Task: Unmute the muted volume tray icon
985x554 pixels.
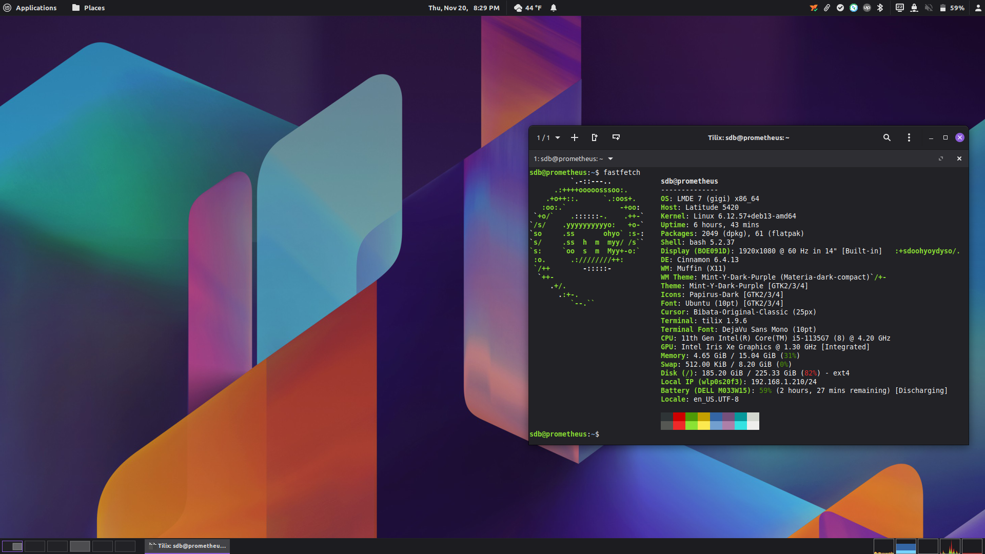Action: click(x=929, y=8)
